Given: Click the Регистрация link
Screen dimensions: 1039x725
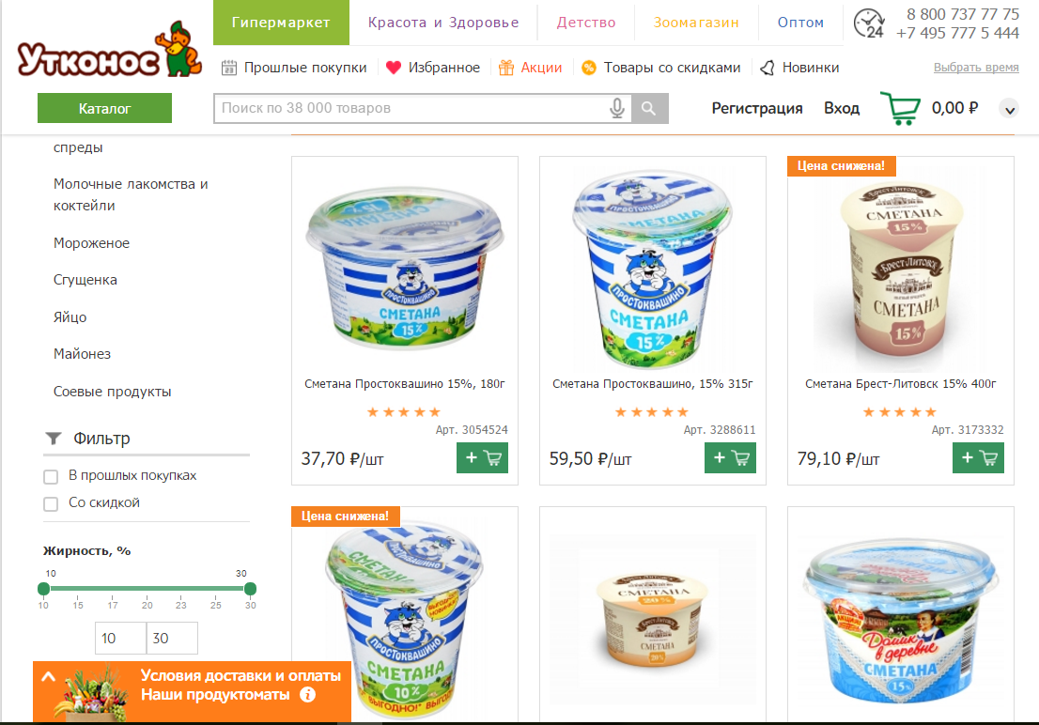Looking at the screenshot, I should (x=757, y=108).
